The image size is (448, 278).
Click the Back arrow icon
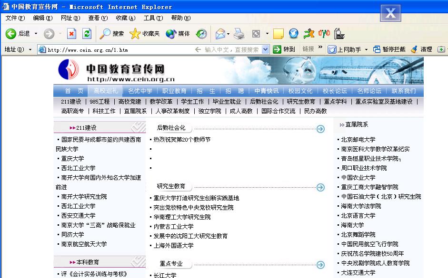(11, 34)
